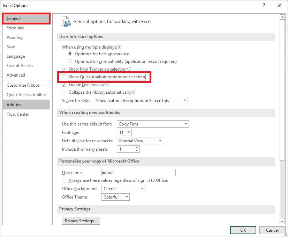The image size is (288, 237).
Task: Open the Trust Center category
Action: (x=26, y=114)
